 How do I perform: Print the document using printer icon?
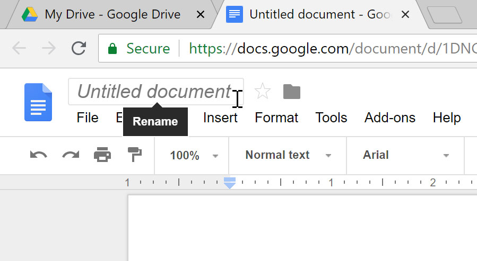102,155
